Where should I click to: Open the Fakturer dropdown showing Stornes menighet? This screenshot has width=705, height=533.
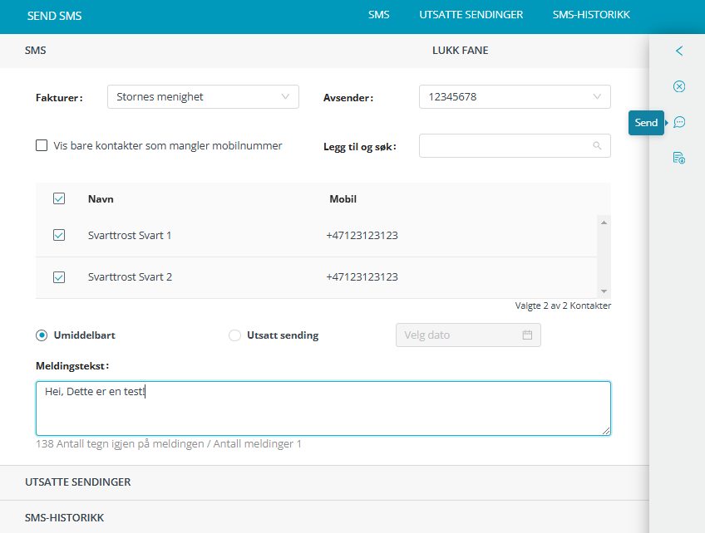coord(203,97)
